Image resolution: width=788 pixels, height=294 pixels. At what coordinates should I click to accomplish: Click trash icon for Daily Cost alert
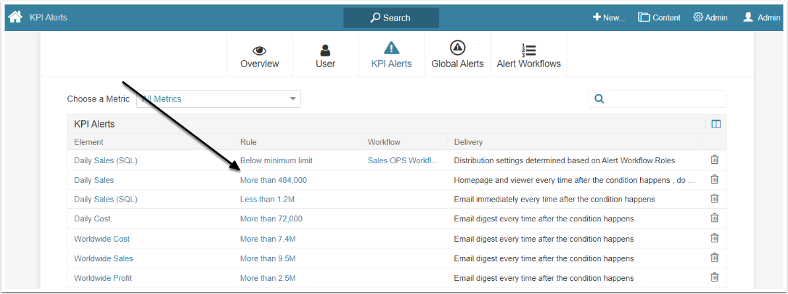[714, 219]
